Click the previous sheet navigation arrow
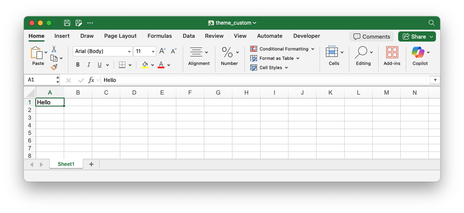 (32, 165)
